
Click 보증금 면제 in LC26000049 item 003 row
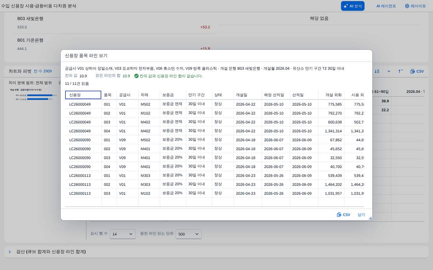[173, 122]
